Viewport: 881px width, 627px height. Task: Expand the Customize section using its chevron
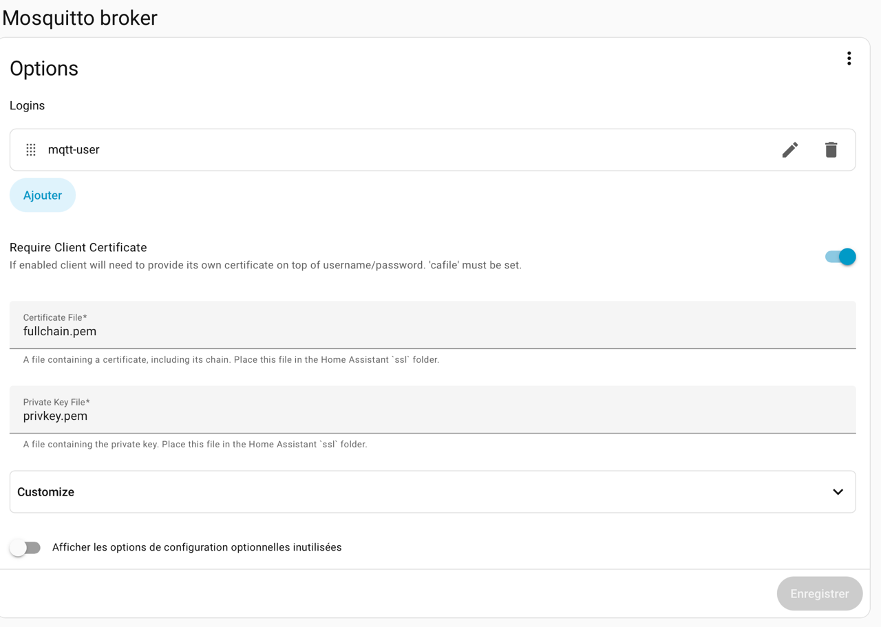838,492
